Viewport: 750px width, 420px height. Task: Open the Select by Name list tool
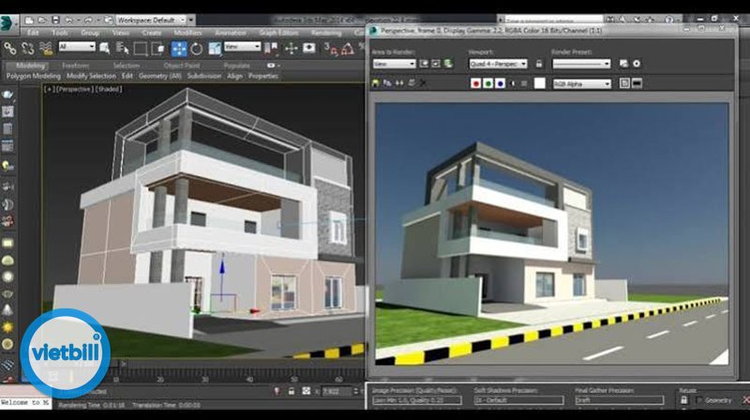point(122,48)
